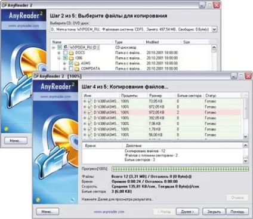Toggle the WXPOEM_RU (D:) root checkbox
Image resolution: width=253 pixels, height=219 pixels.
[60, 47]
